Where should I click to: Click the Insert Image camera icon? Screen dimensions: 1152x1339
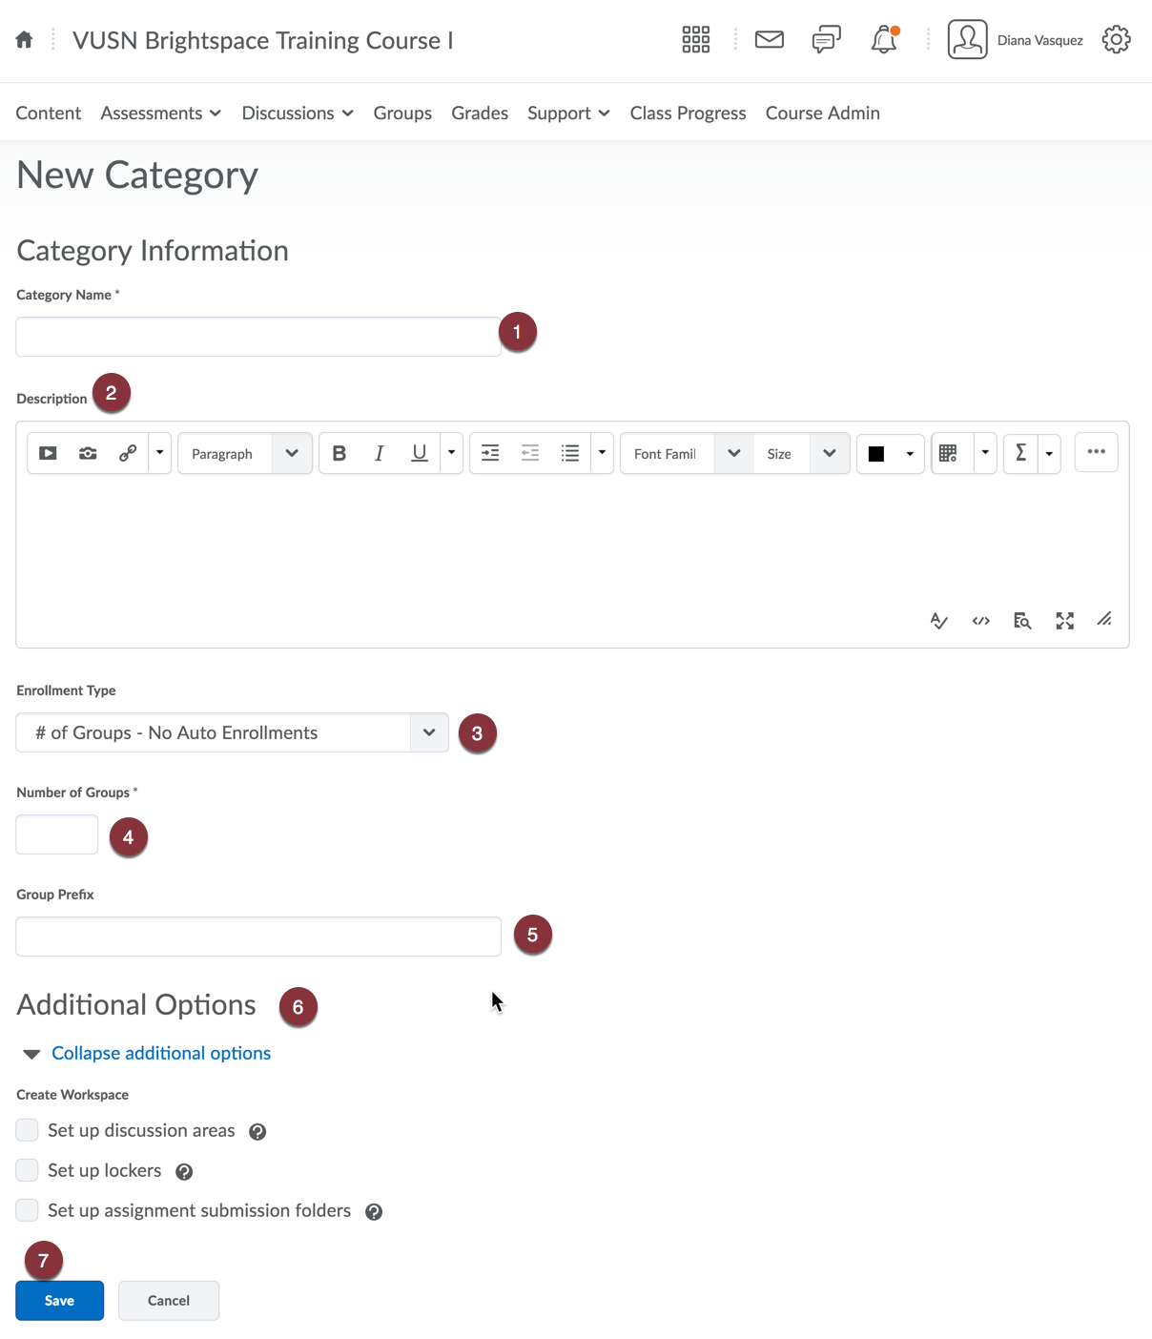[88, 453]
